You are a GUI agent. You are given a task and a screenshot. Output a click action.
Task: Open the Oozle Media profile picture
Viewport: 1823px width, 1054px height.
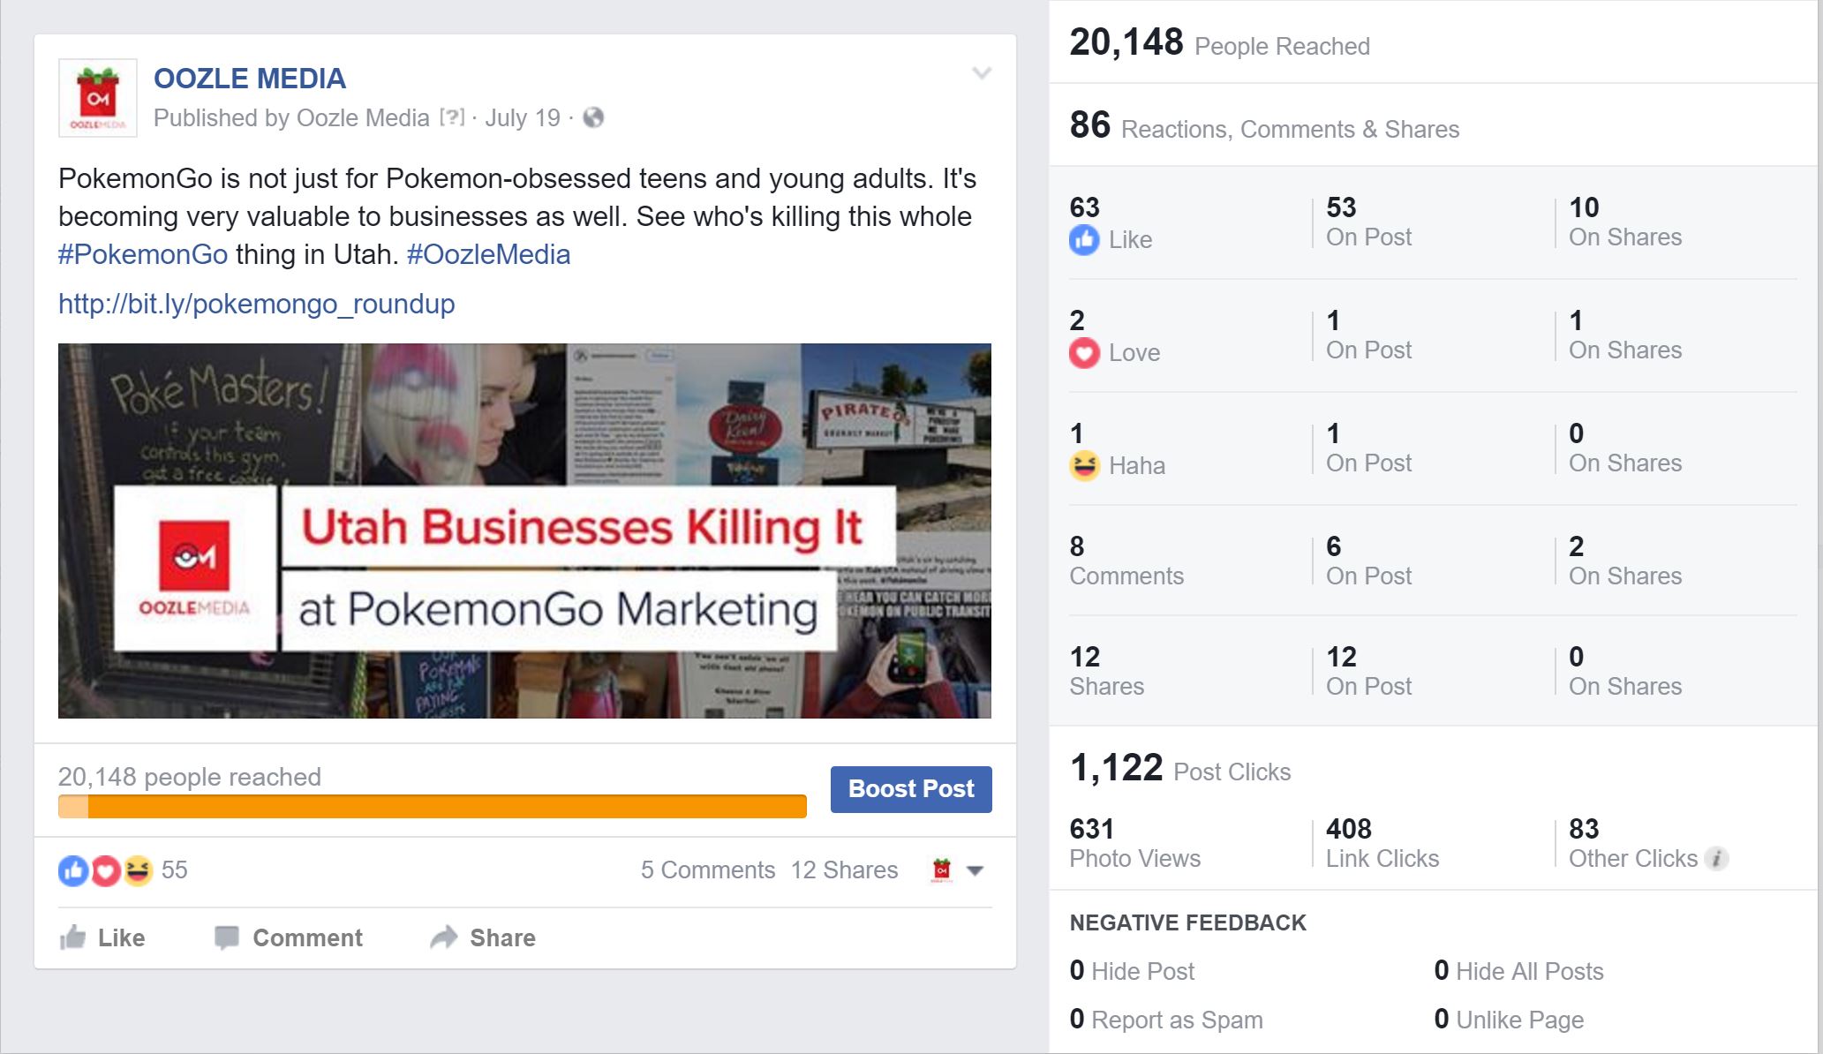[98, 98]
